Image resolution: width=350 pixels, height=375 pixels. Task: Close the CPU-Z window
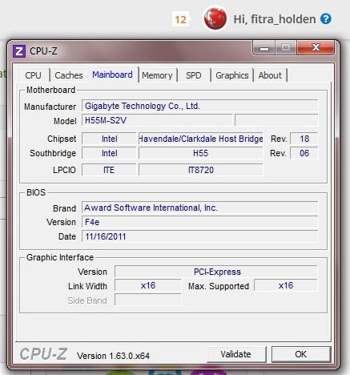316,47
